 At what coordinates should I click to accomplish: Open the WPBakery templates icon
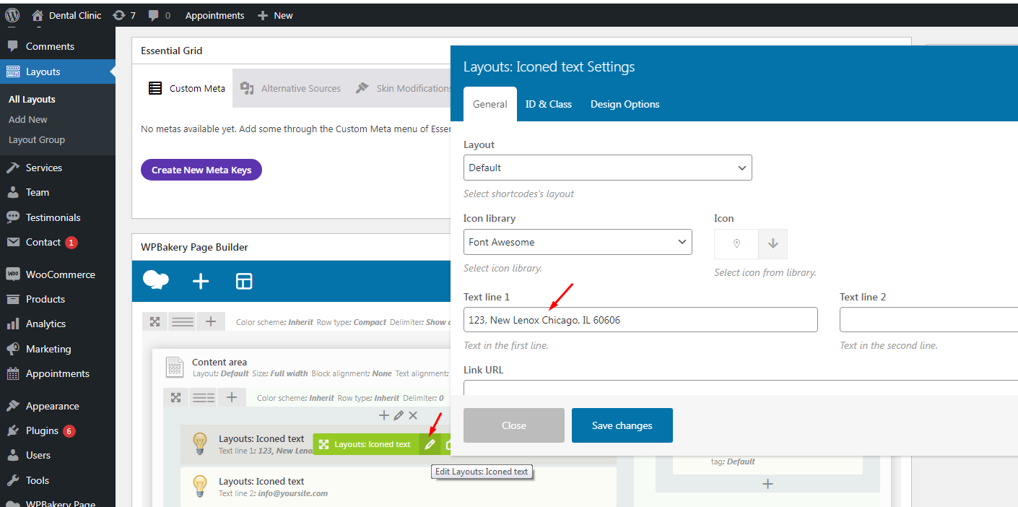[x=244, y=282]
